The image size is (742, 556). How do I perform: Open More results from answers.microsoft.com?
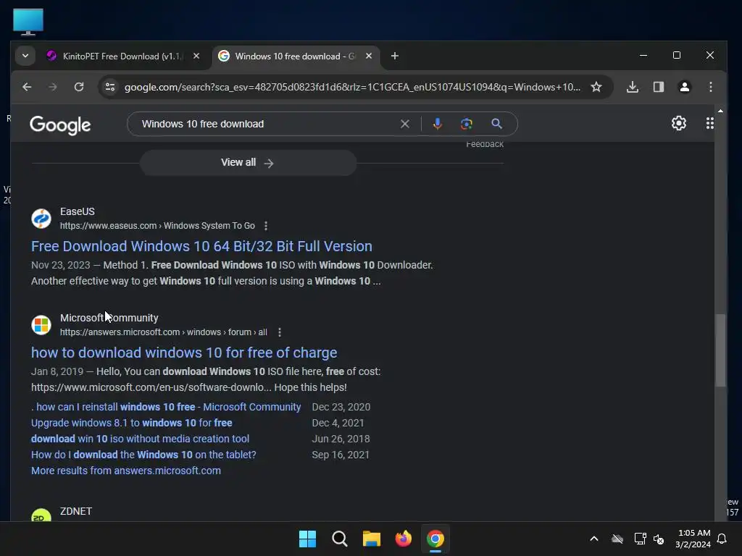(126, 471)
